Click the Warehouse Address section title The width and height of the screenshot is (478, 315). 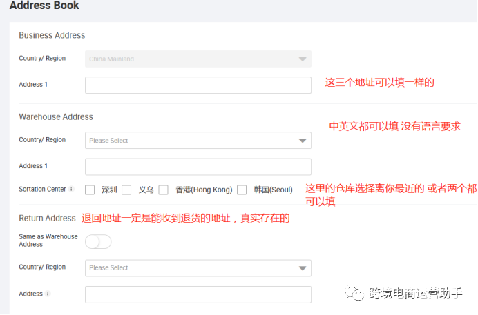(56, 117)
